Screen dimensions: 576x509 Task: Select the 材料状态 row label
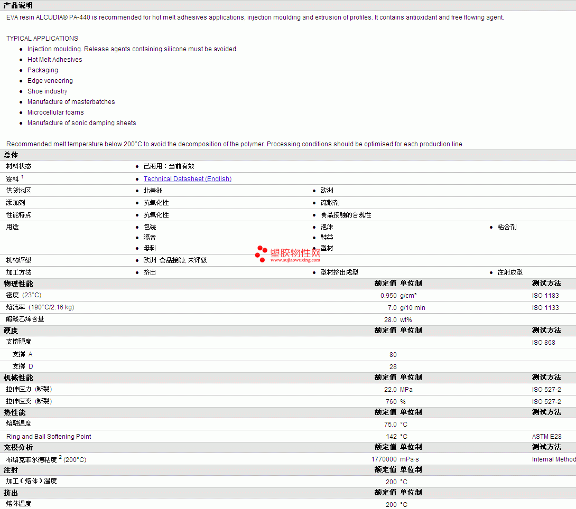click(x=18, y=166)
